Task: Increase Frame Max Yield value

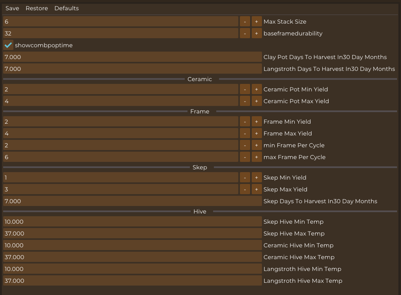Action: click(x=256, y=134)
